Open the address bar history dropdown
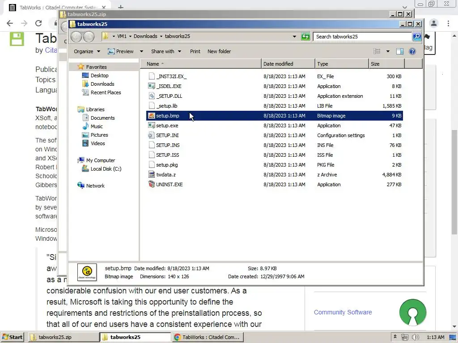This screenshot has height=343, width=458. coord(294,37)
